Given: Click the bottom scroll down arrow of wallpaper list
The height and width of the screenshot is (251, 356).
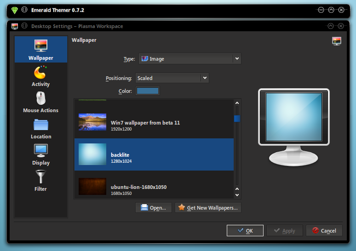Looking at the screenshot, I should pyautogui.click(x=237, y=195).
